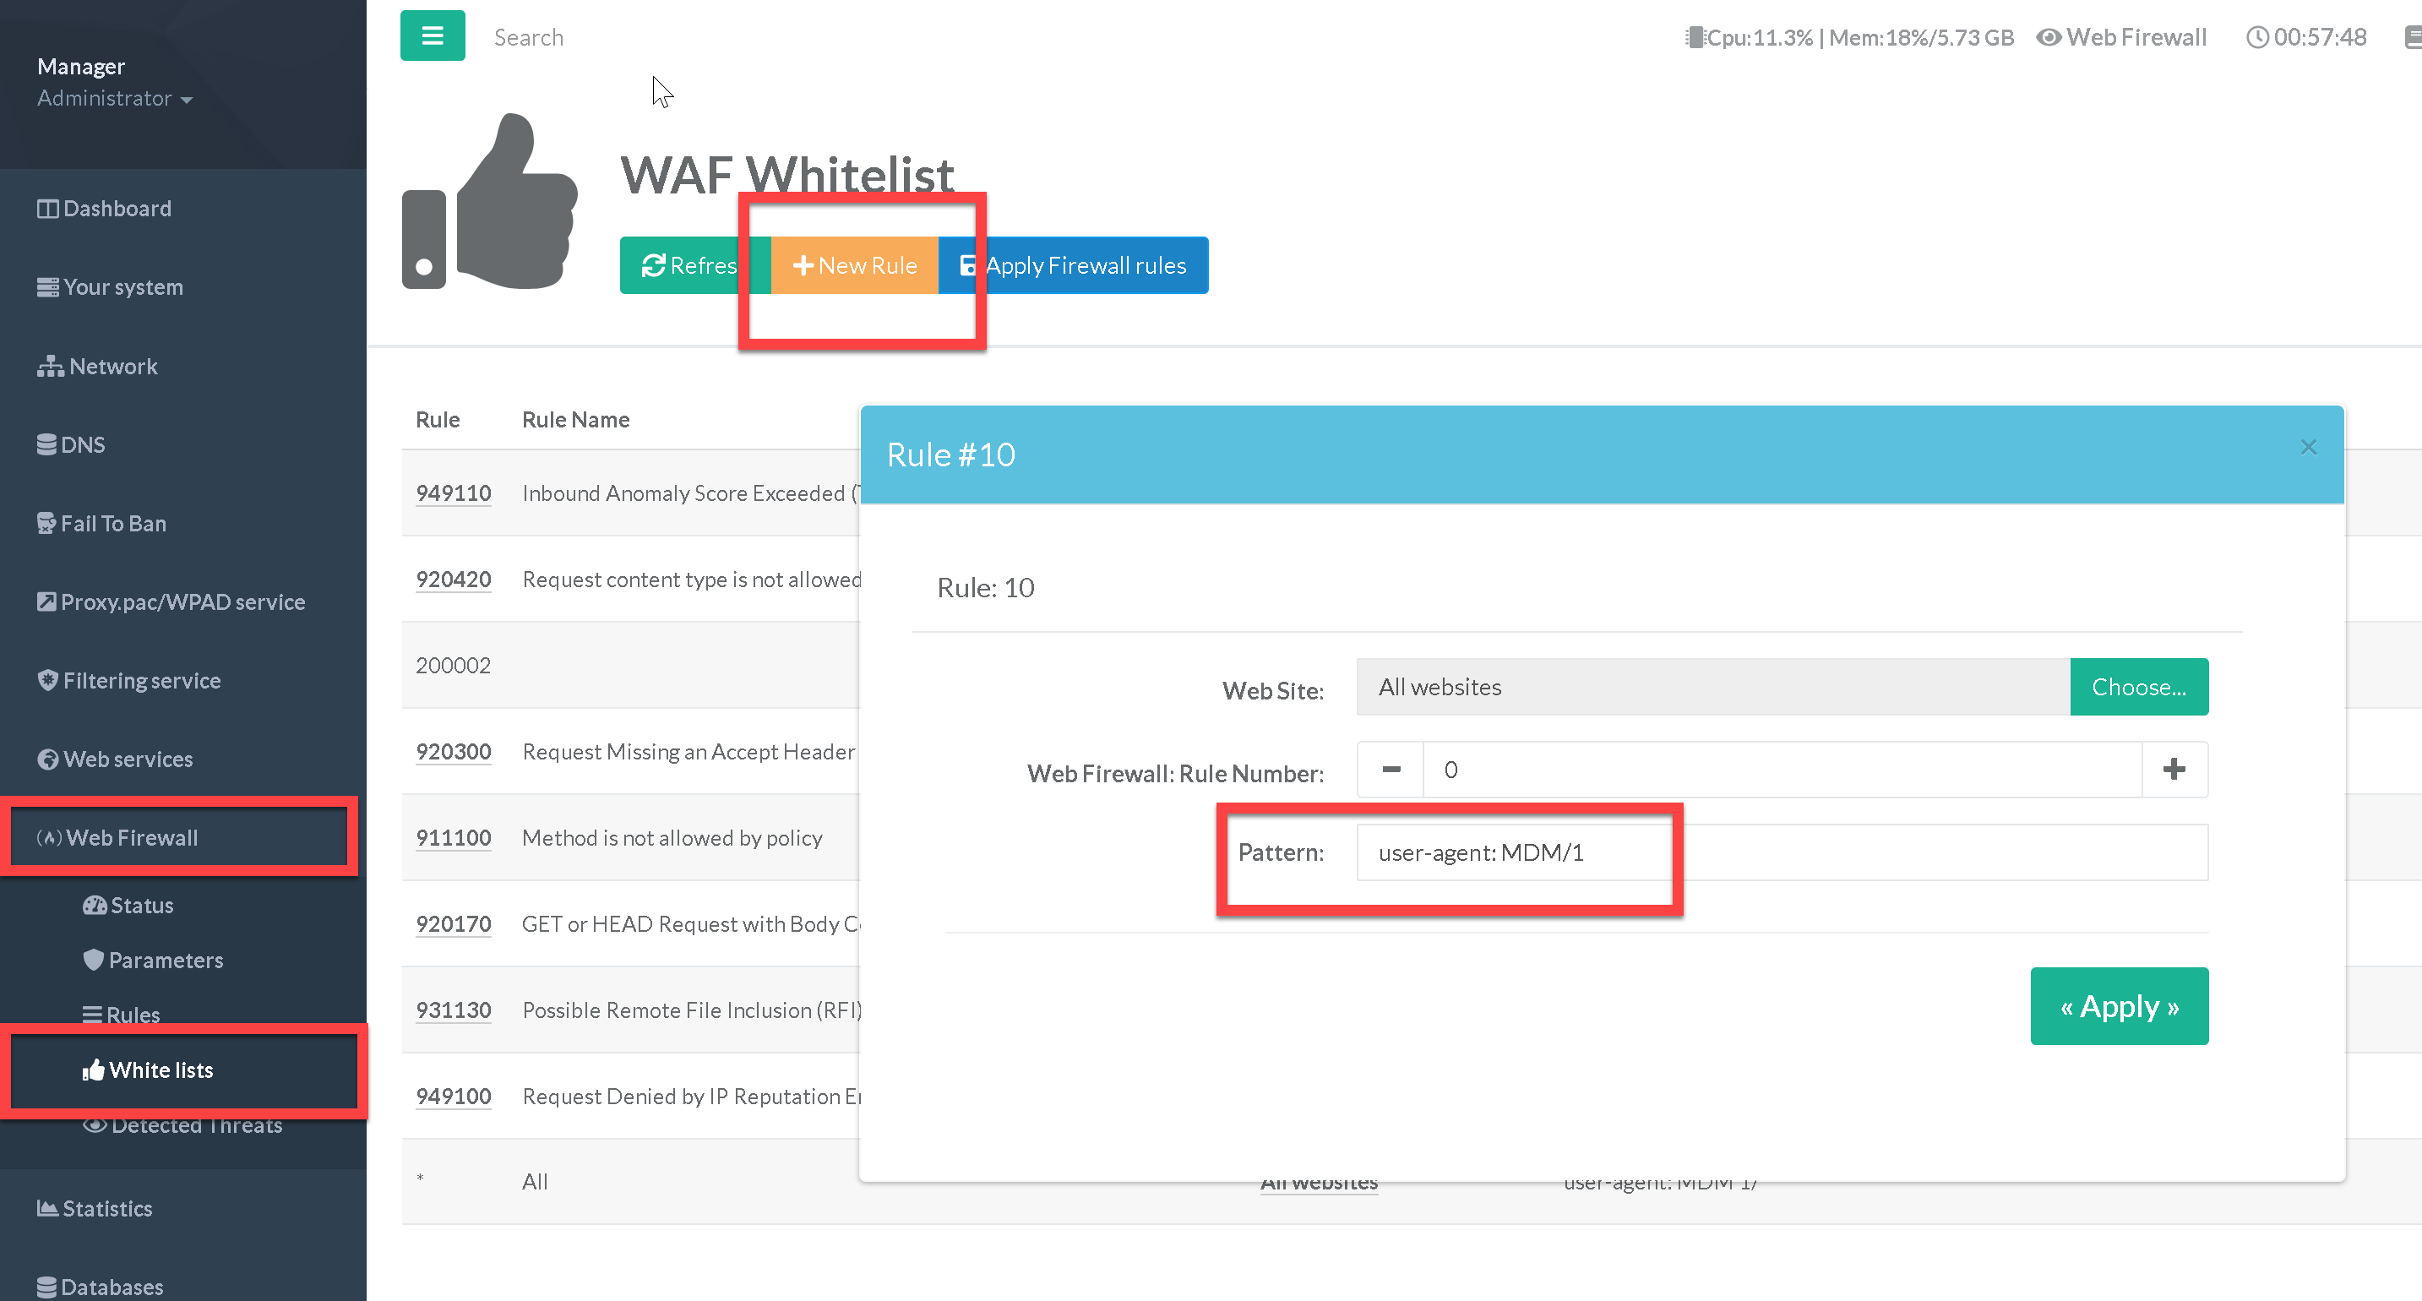Close the Rule #10 dialog
The width and height of the screenshot is (2422, 1301).
(2308, 448)
